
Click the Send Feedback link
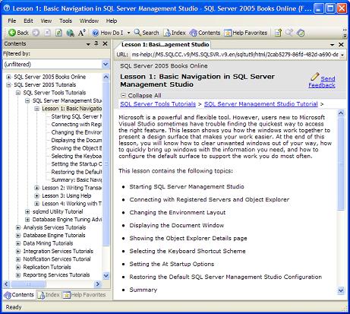pyautogui.click(x=322, y=81)
